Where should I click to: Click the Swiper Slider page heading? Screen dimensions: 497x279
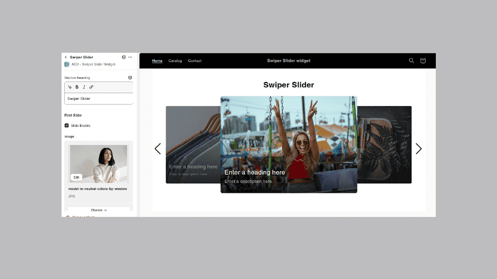point(289,85)
